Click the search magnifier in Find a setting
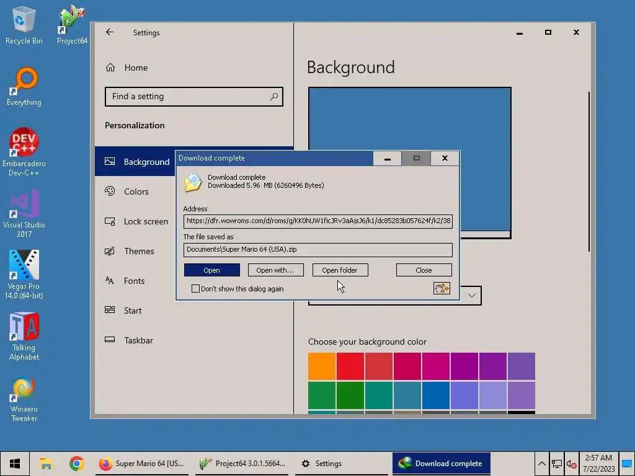 [x=274, y=96]
